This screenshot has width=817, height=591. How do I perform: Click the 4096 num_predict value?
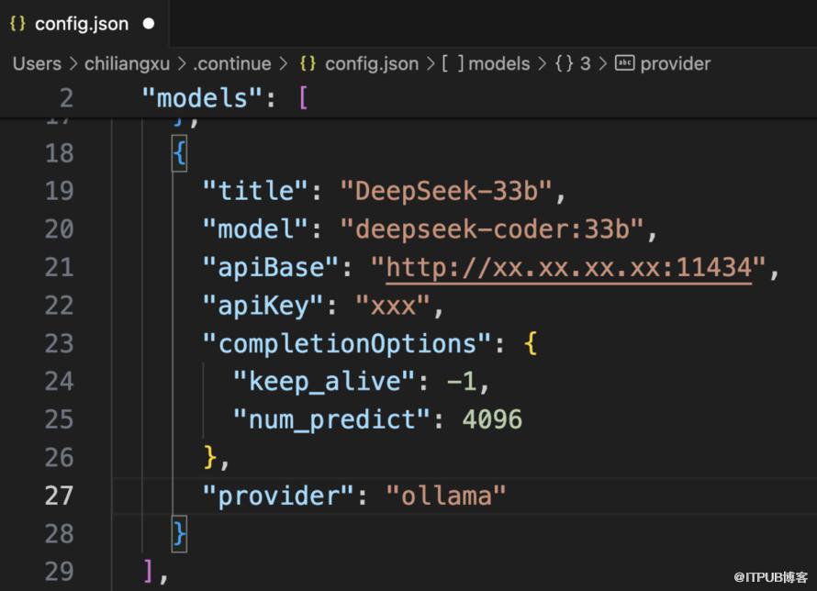[492, 419]
